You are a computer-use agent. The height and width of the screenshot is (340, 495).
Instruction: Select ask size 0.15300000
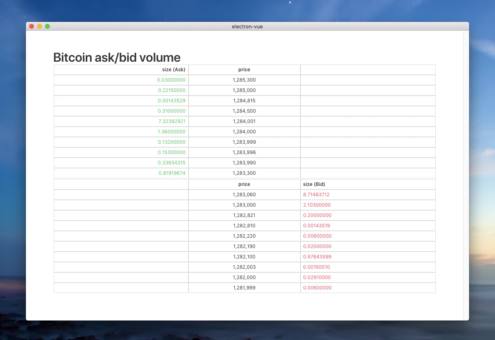coord(171,152)
